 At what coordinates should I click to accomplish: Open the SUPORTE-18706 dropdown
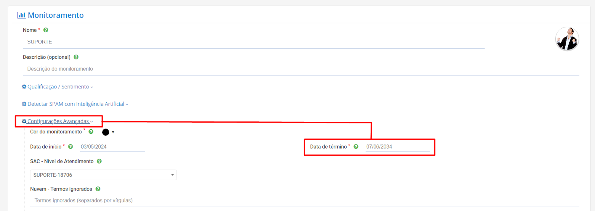point(103,175)
